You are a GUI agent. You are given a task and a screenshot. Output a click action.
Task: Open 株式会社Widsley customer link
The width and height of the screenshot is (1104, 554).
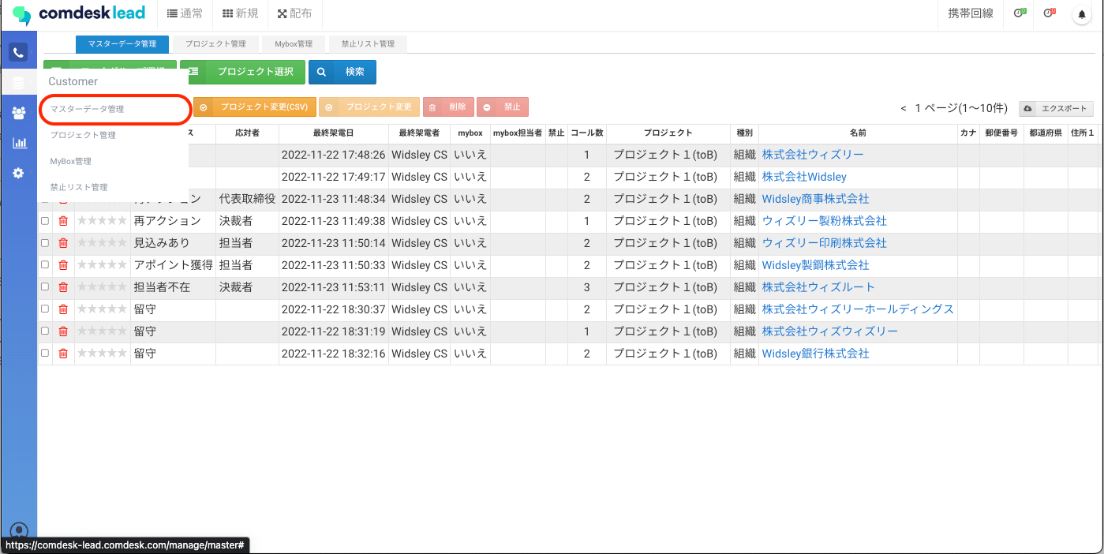(x=804, y=177)
